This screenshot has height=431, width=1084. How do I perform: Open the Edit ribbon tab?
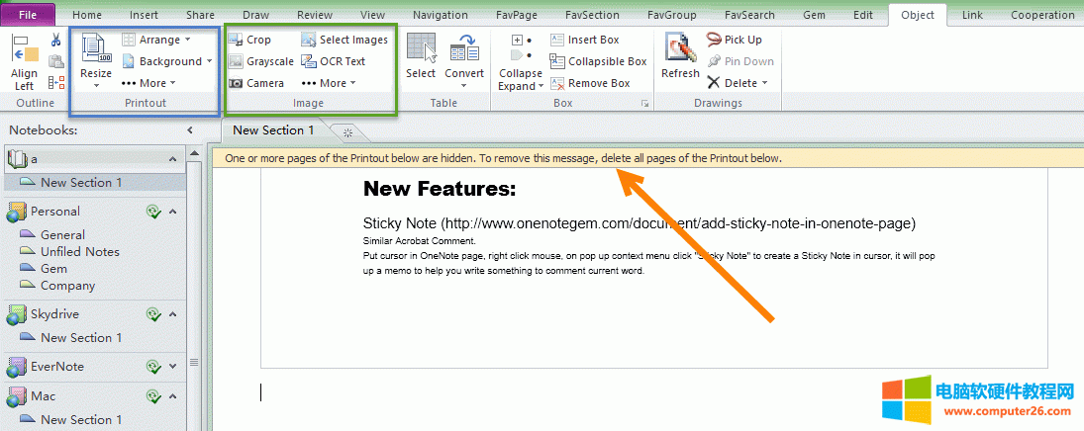863,15
